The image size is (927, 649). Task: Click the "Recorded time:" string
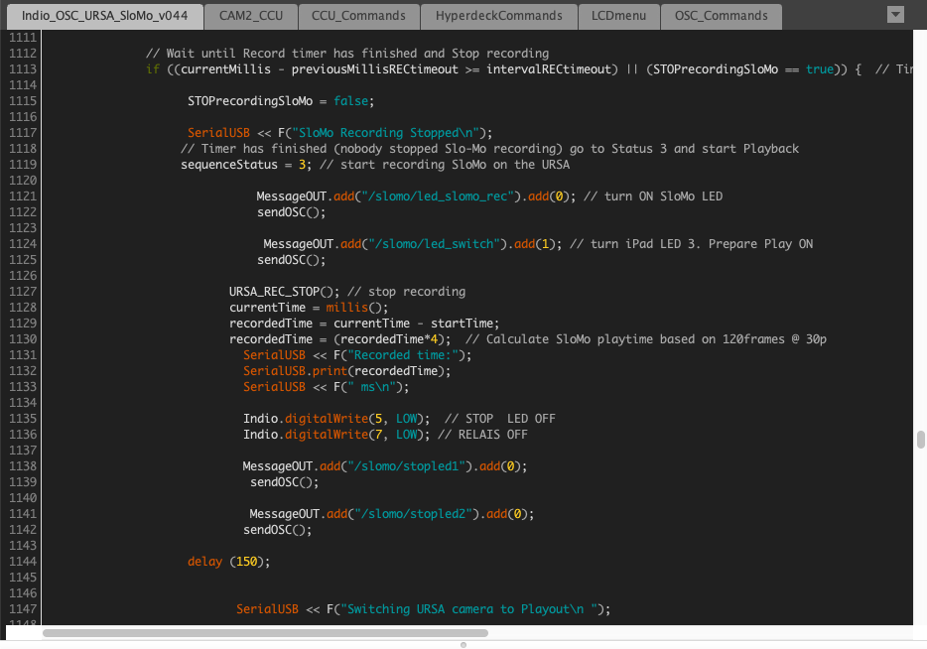[403, 355]
